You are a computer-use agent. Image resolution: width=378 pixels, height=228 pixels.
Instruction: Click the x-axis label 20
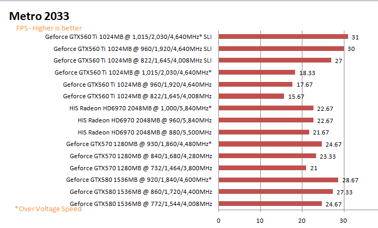[301, 221]
